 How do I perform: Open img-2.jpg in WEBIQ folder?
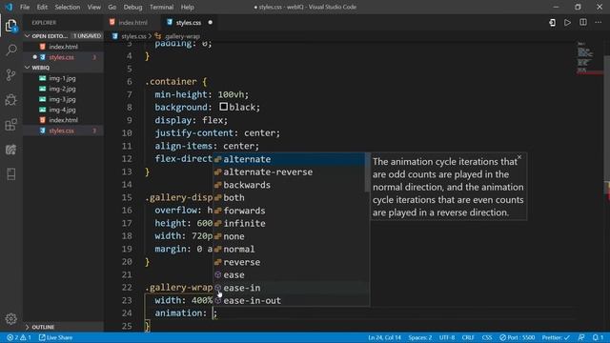(63, 89)
